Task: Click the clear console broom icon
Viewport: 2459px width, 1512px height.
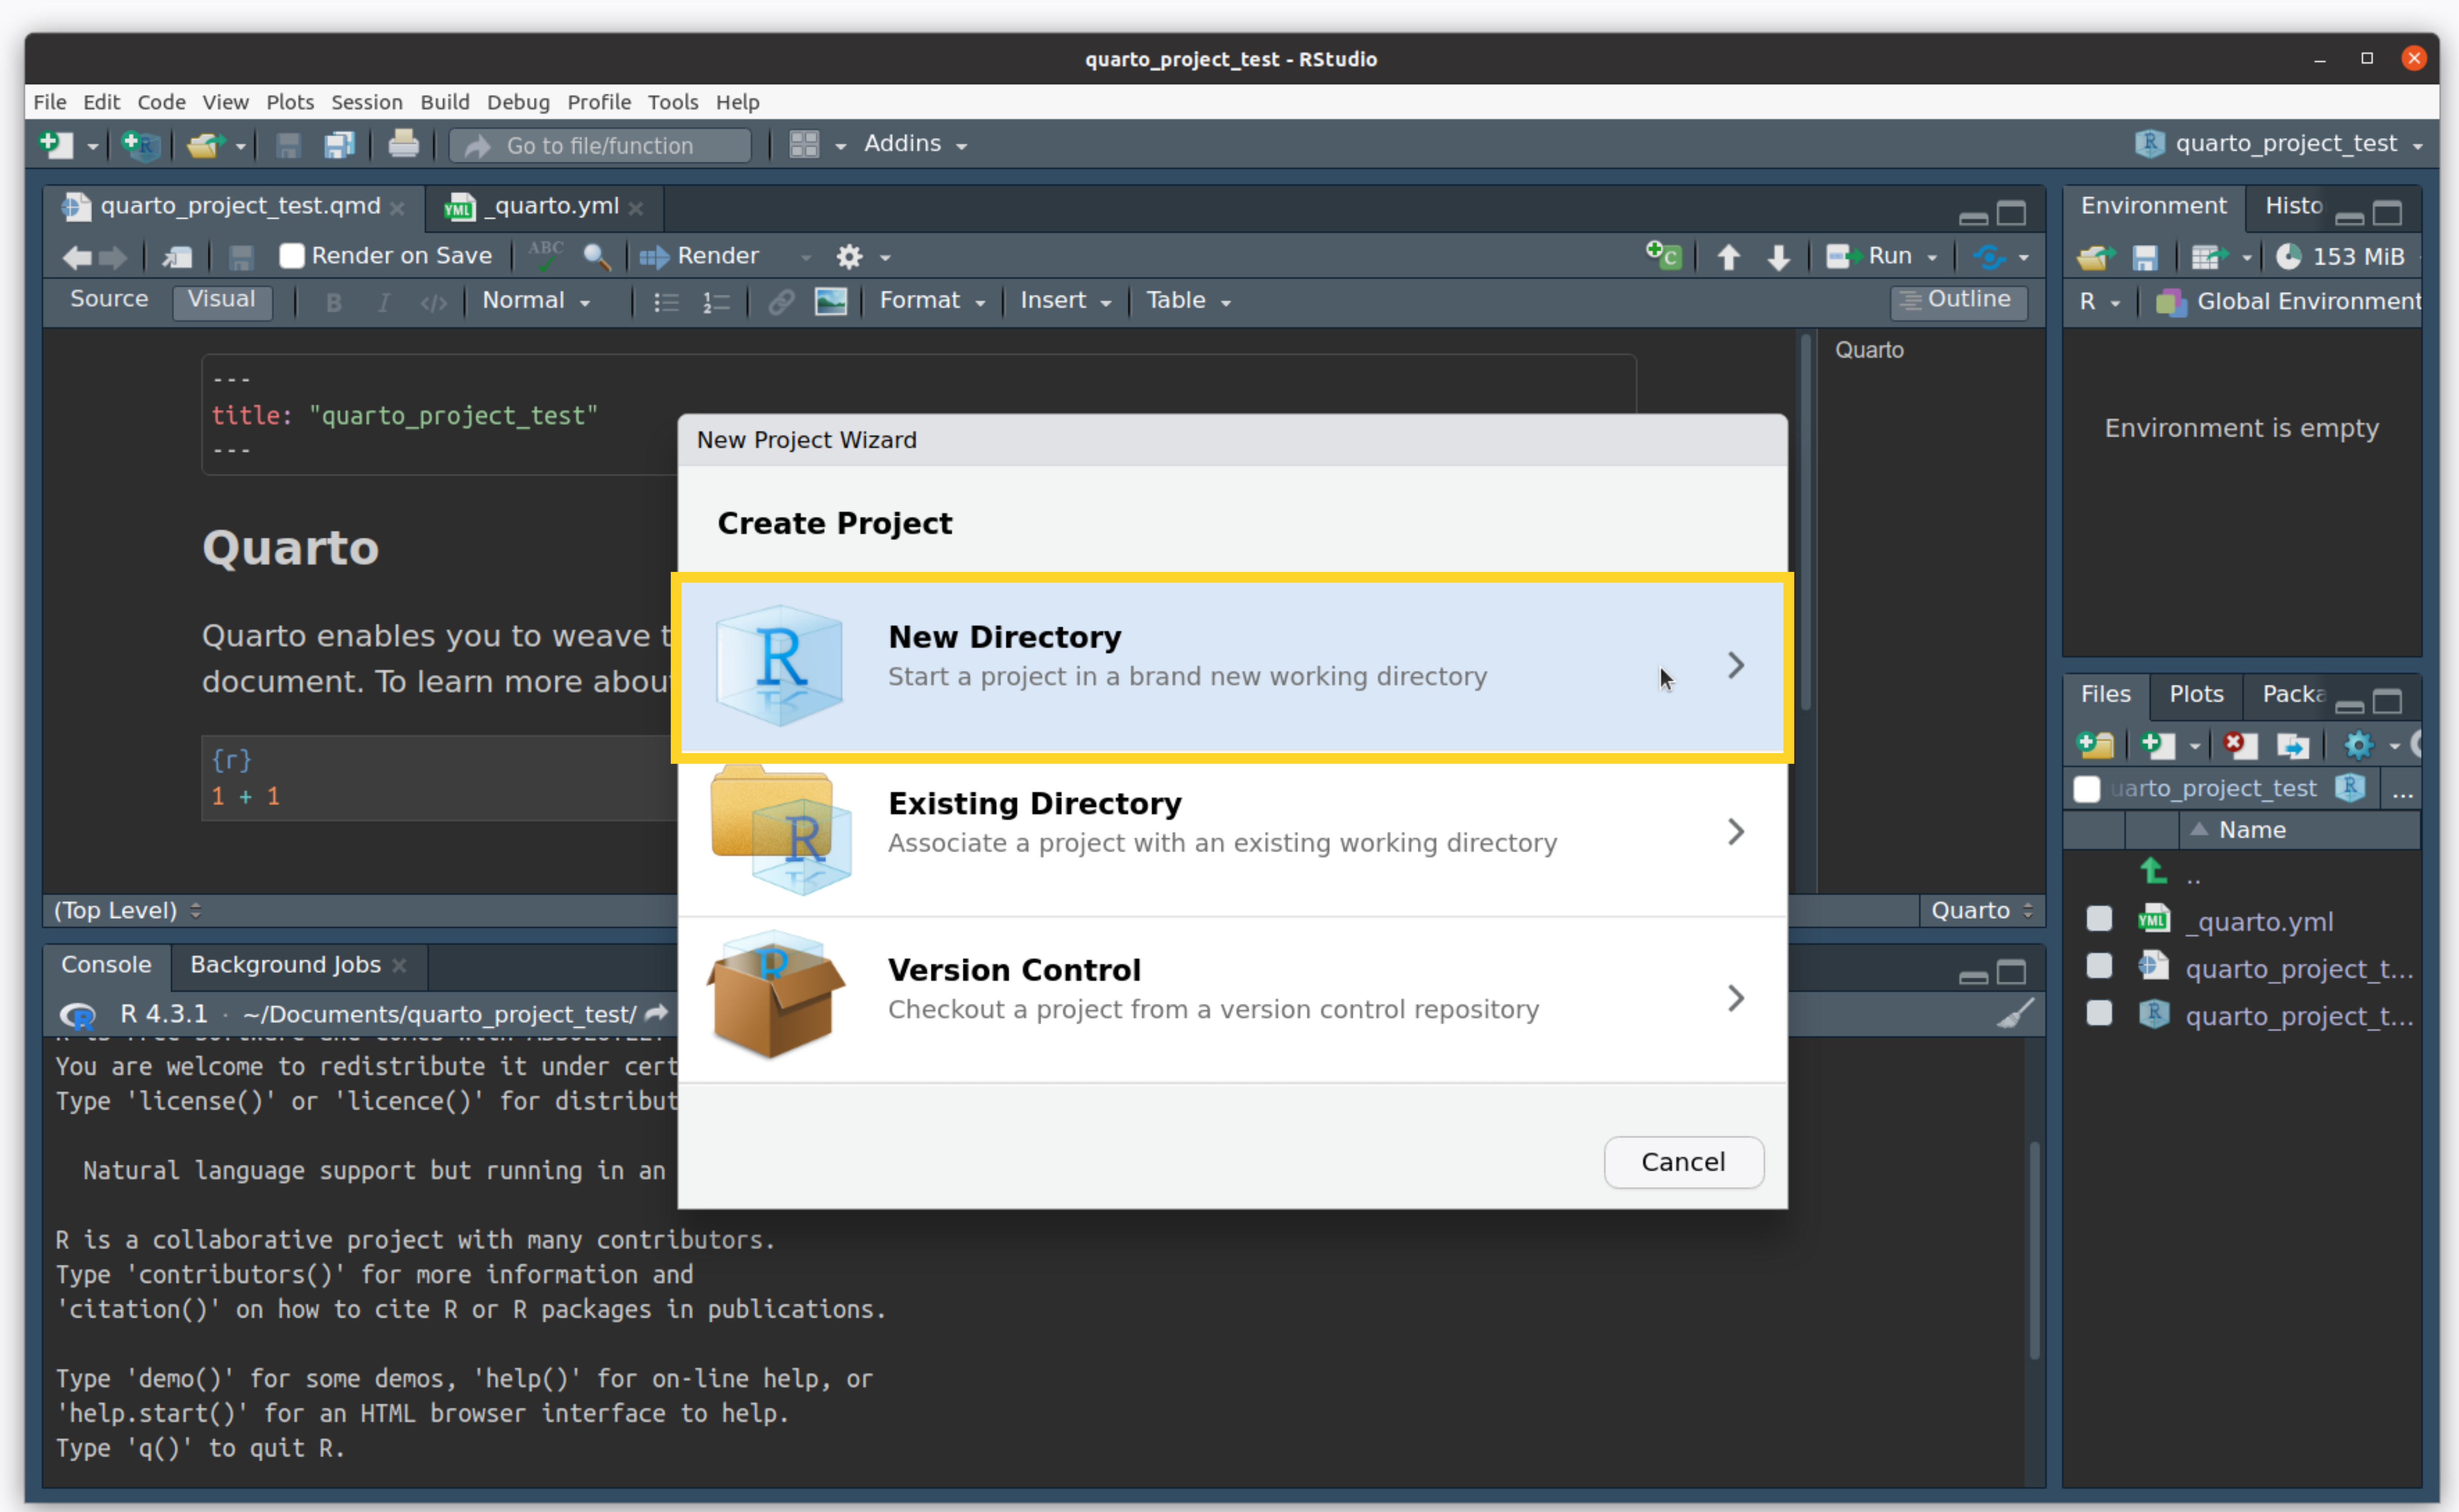Action: [2014, 1014]
